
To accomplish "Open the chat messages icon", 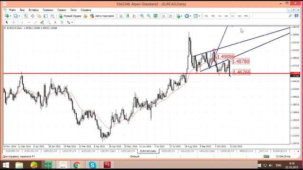I will [x=296, y=16].
